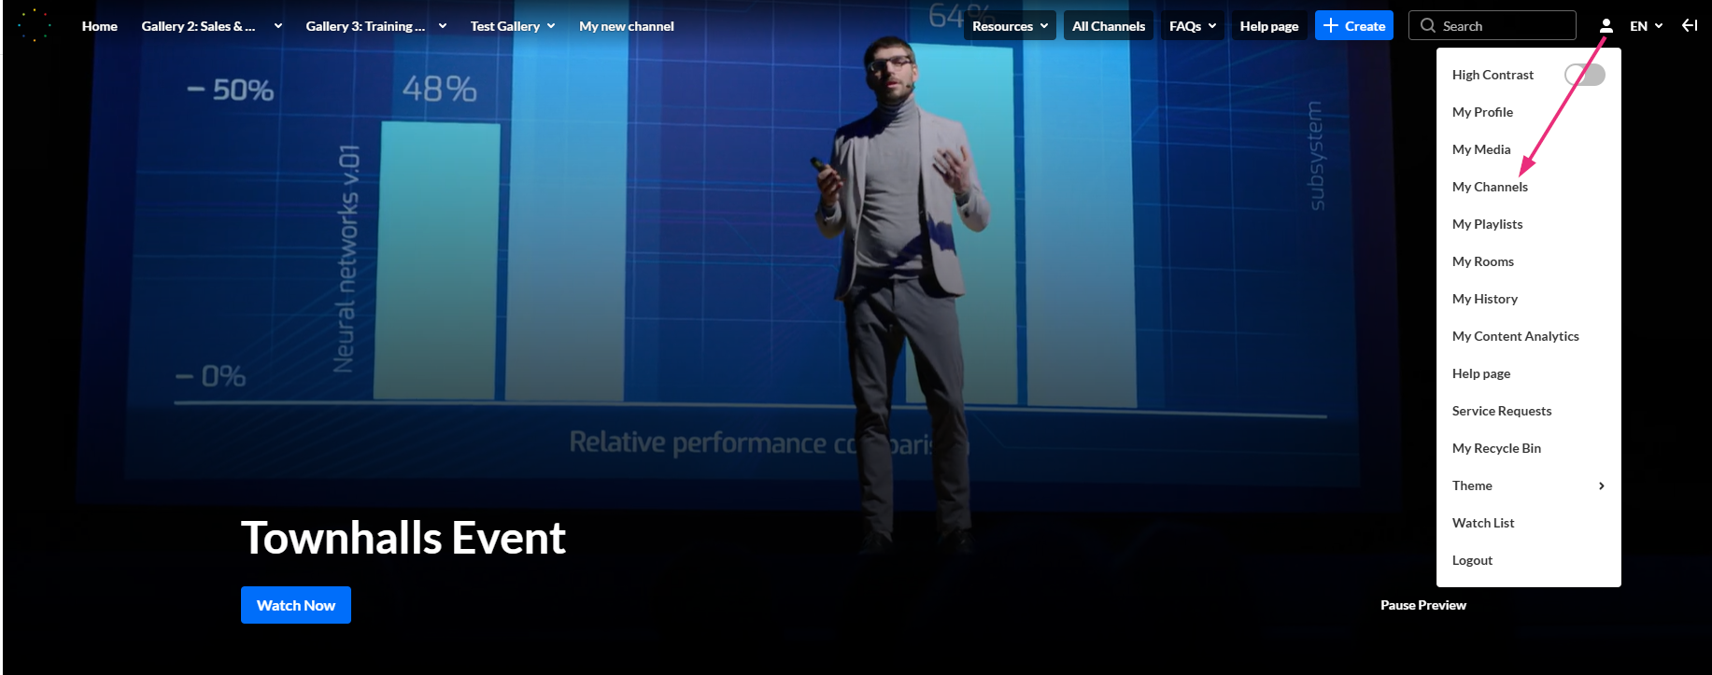Click the site logo icon
1712x675 pixels.
coord(35,25)
